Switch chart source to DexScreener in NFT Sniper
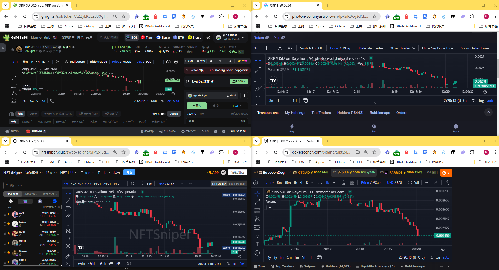Image resolution: width=499 pixels, height=270 pixels. [237, 184]
